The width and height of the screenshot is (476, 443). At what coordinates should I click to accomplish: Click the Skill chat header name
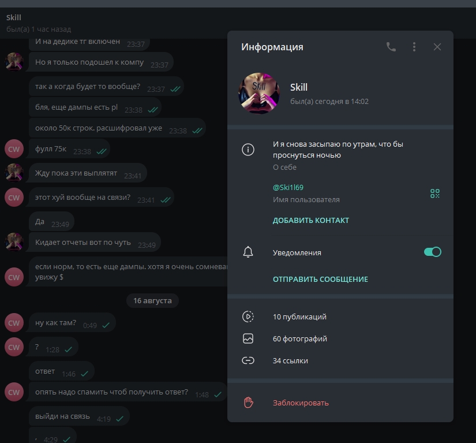pyautogui.click(x=14, y=18)
